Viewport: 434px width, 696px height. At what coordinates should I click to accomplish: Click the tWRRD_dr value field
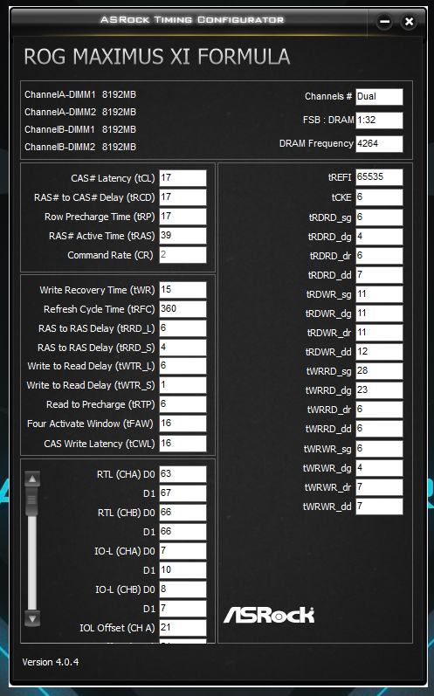(379, 410)
